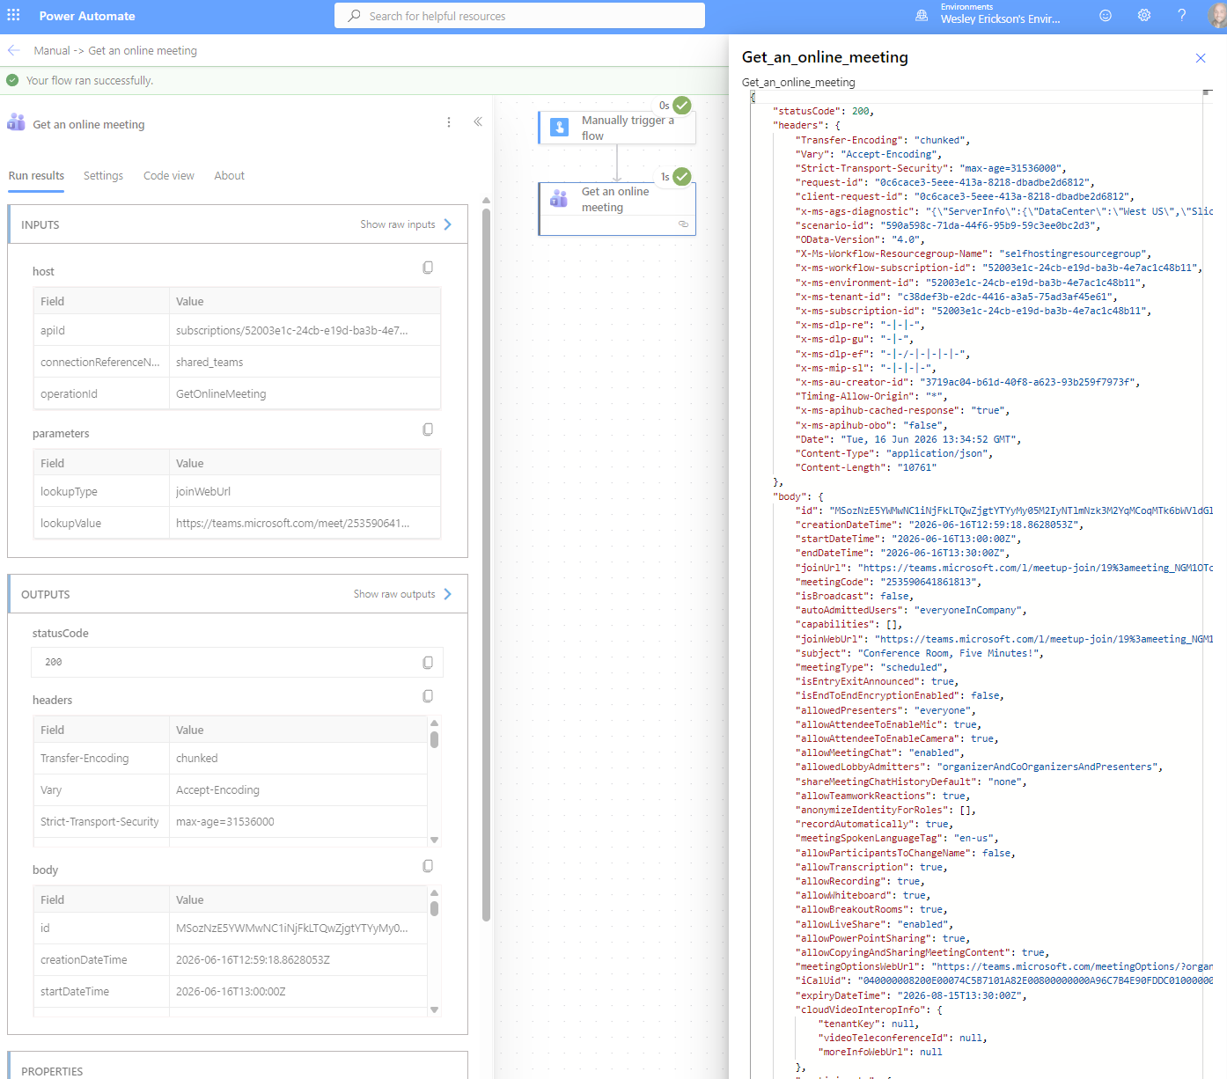Click the Power Automate home title

pos(87,16)
